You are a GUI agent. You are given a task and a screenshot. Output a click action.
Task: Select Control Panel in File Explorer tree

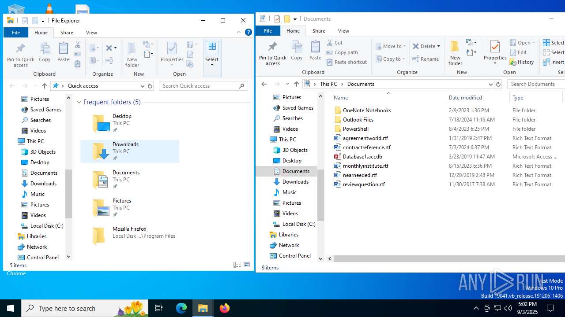pos(42,258)
